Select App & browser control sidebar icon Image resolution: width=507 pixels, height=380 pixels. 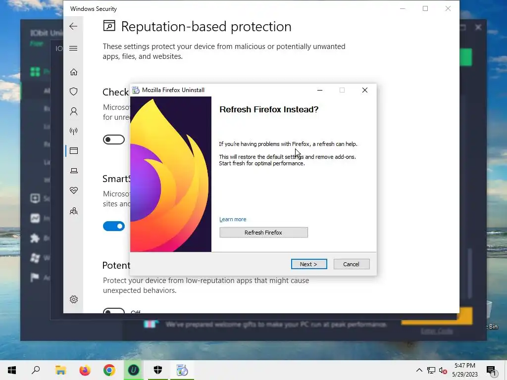[74, 150]
